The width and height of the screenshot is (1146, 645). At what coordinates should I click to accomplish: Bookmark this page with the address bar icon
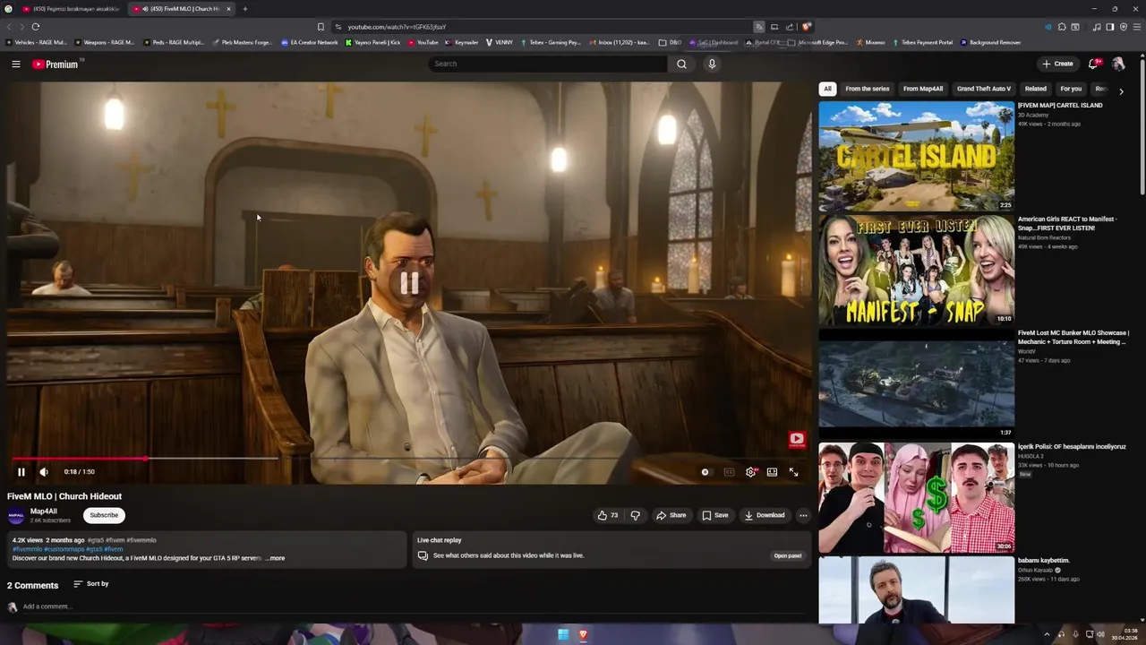tap(321, 27)
